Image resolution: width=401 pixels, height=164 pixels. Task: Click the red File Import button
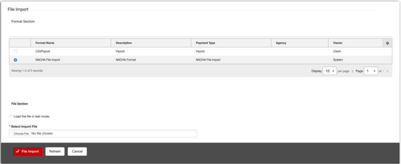[x=28, y=151]
